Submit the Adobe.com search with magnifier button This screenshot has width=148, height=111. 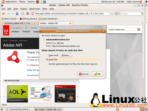tap(139, 29)
